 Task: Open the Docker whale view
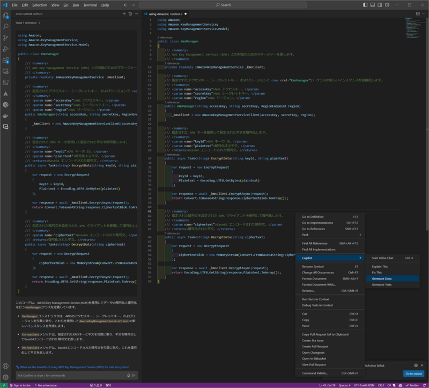click(x=5, y=116)
